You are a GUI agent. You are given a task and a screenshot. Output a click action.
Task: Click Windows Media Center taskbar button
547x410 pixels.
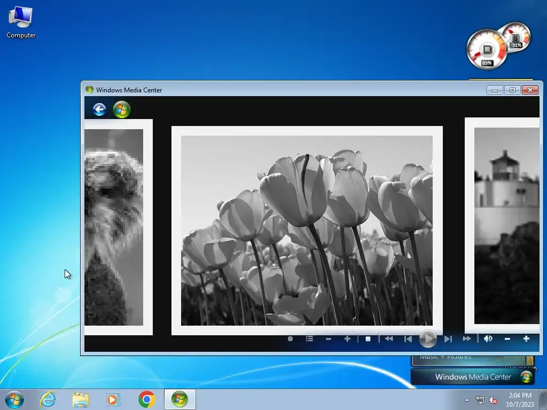pos(179,399)
